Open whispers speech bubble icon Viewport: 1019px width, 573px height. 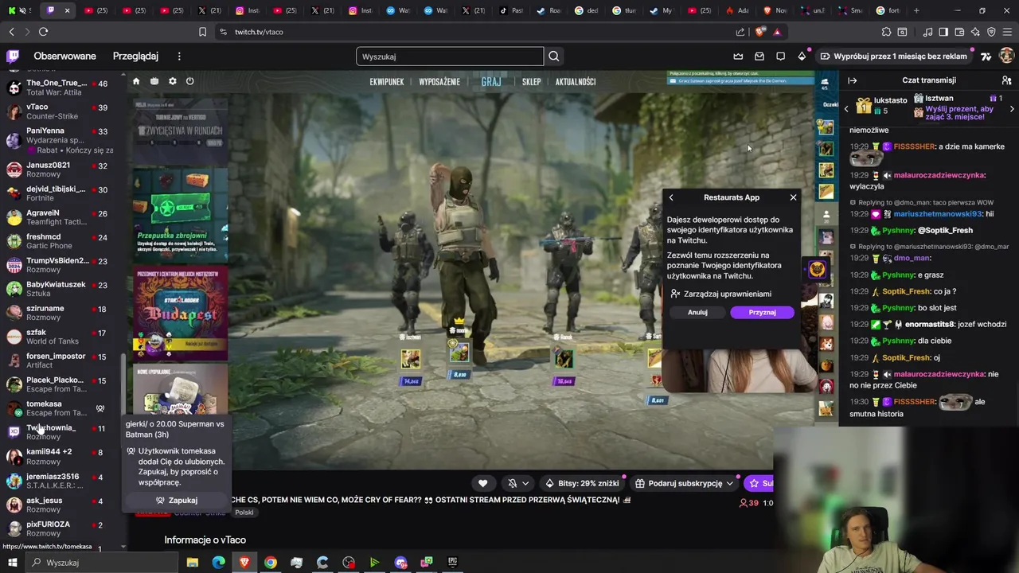(x=781, y=57)
